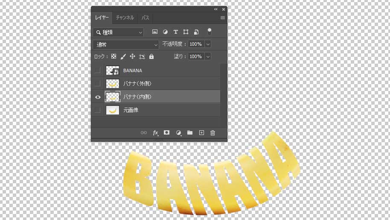Open the 塗り fill slider arrow

[x=208, y=56]
